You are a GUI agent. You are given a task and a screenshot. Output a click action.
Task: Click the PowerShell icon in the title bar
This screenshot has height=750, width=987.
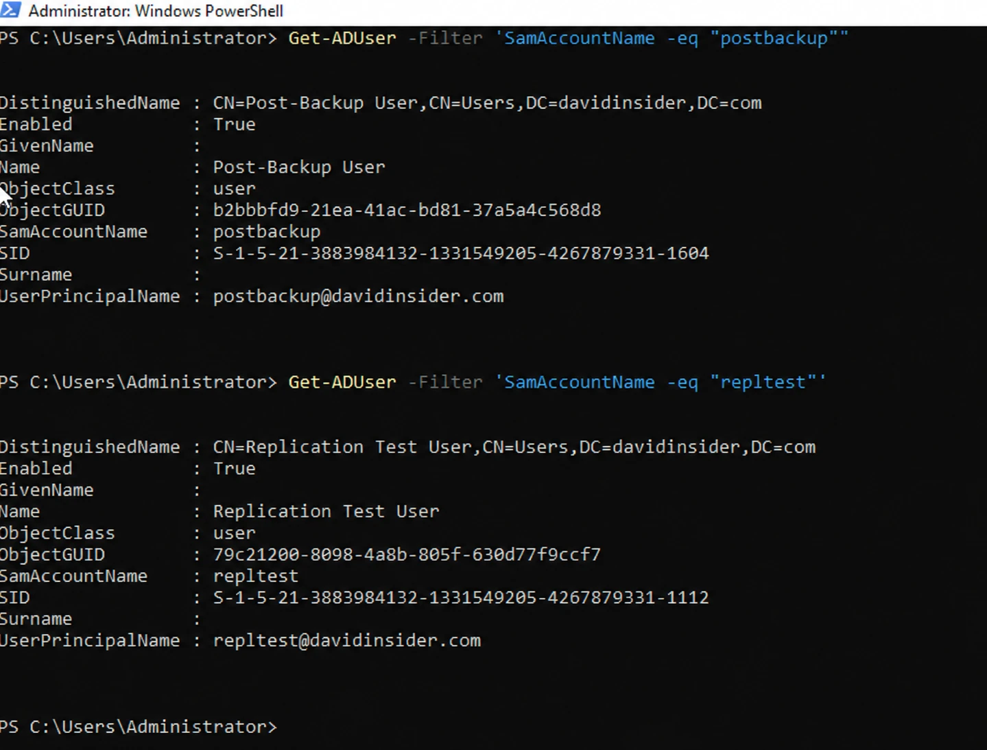coord(10,10)
